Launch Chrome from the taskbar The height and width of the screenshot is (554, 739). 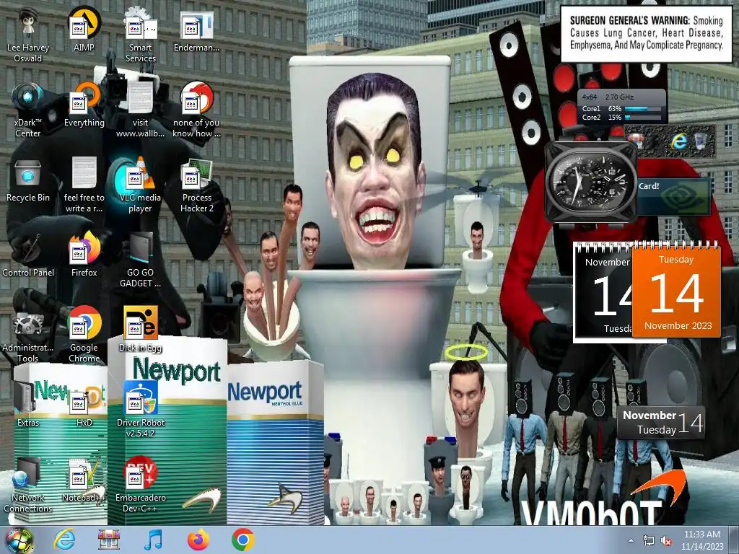pos(243,540)
